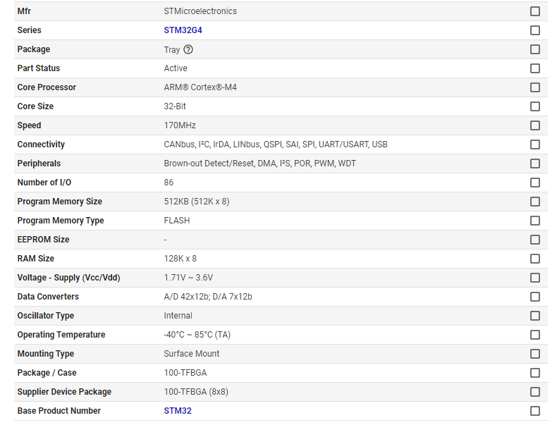Screen dimensions: 557x425
Task: Tick the Number of I/O checkbox
Action: click(x=535, y=183)
